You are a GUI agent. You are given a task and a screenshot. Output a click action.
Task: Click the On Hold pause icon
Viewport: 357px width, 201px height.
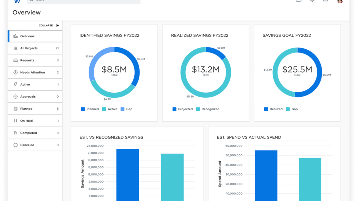coord(16,121)
